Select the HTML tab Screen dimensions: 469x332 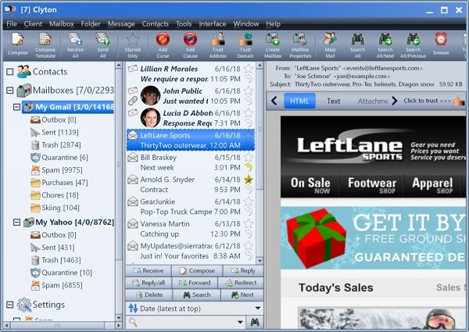click(299, 101)
